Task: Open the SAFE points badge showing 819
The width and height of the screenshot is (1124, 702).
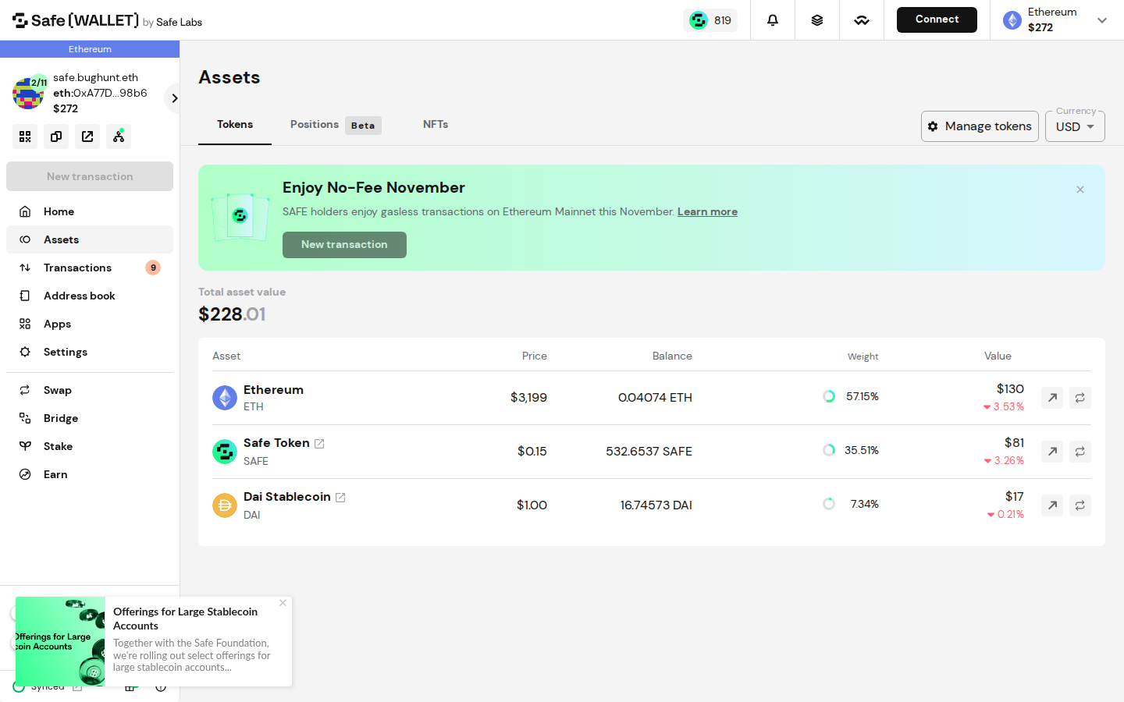Action: click(x=710, y=20)
